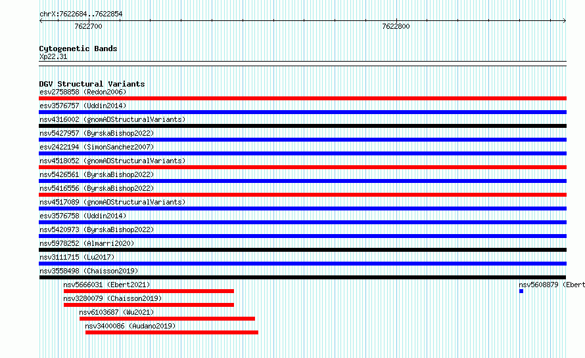The image size is (585, 358).
Task: Open the nsv6103687 (Wu2021) label
Action: (116, 312)
